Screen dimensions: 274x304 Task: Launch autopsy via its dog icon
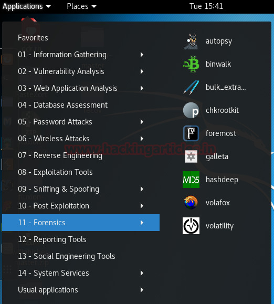[191, 41]
